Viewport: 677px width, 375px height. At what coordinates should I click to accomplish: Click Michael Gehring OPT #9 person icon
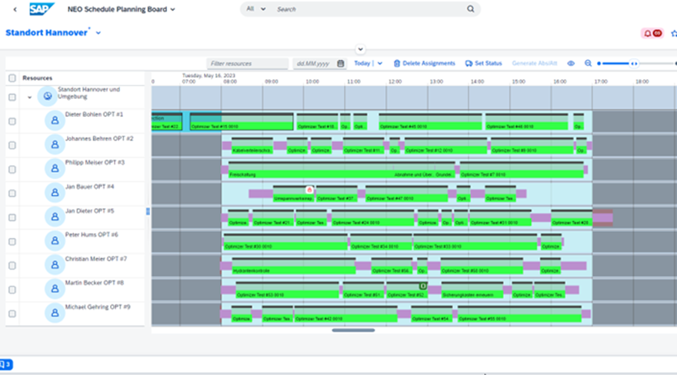pyautogui.click(x=55, y=313)
